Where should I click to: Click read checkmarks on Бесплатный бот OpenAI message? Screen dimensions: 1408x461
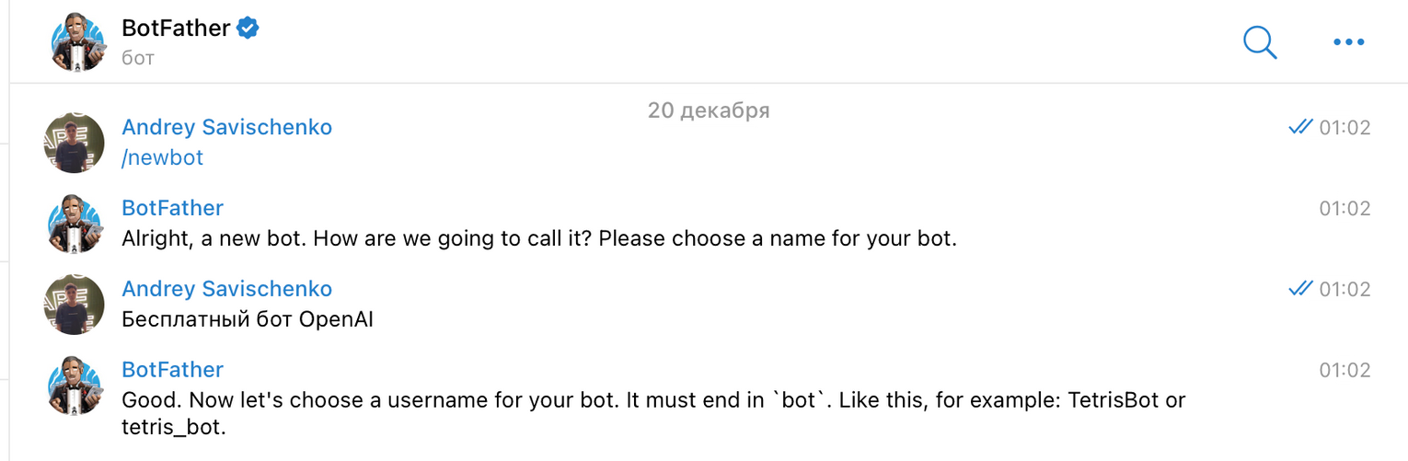coord(1300,289)
